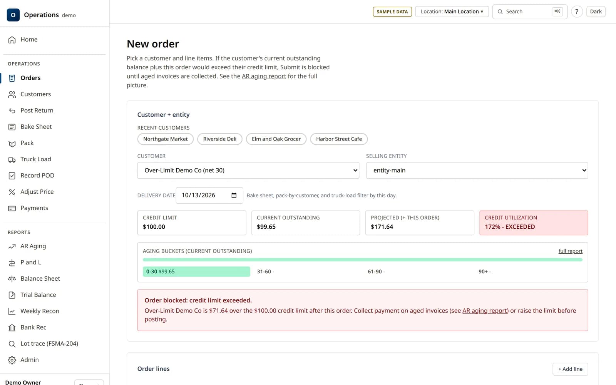This screenshot has width=616, height=385.
Task: Open AR aging report link in intro text
Action: [x=264, y=76]
